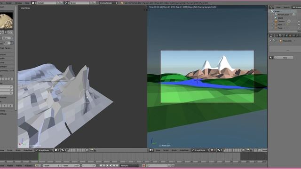Open viewport shading selector in right viewport
The image size is (301, 169).
point(213,150)
